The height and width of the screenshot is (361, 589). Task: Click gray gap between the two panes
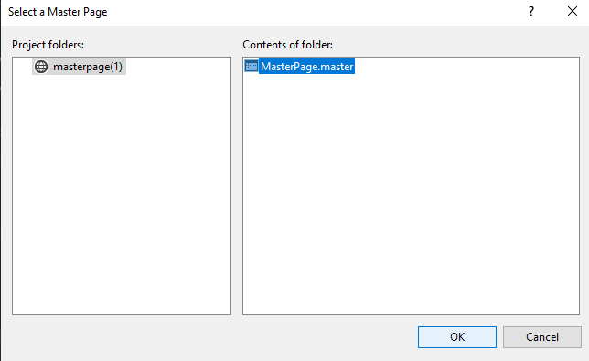[x=237, y=186]
